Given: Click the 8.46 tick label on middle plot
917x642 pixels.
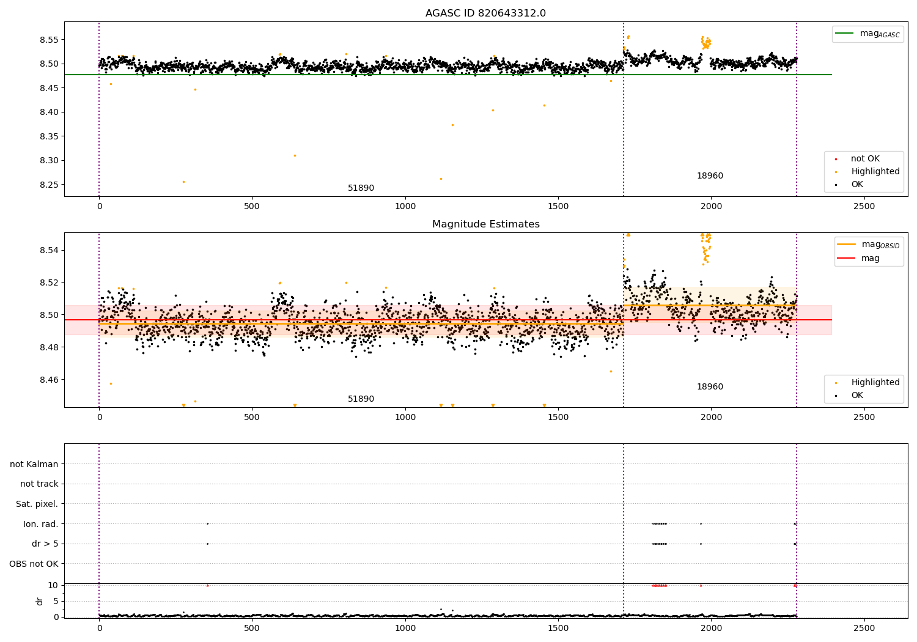Looking at the screenshot, I should [48, 380].
